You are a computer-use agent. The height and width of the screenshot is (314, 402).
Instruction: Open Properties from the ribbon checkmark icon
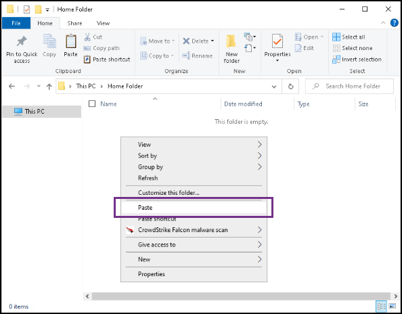point(277,41)
